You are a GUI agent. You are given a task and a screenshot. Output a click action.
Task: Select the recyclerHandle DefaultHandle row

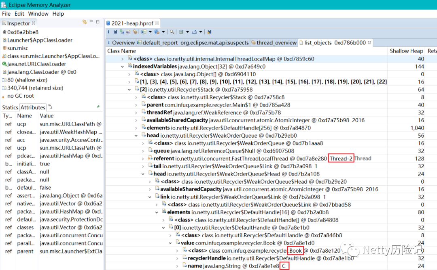point(271,258)
